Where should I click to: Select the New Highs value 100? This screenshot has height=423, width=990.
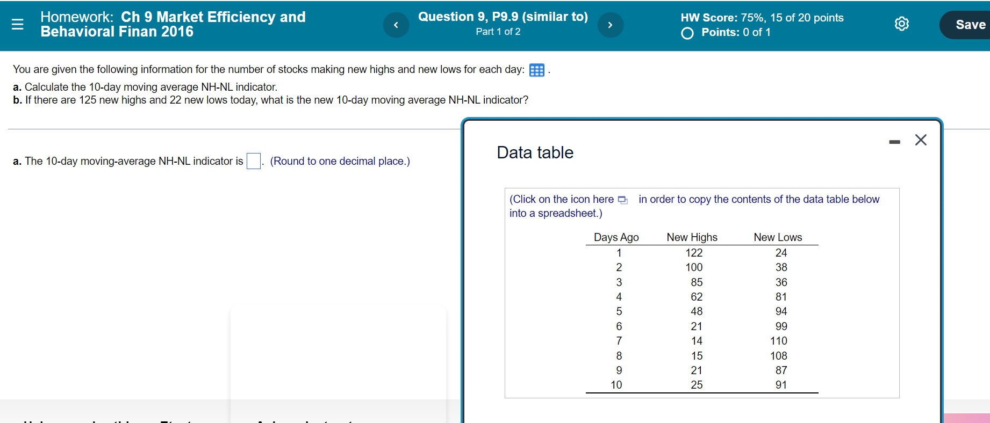[694, 267]
